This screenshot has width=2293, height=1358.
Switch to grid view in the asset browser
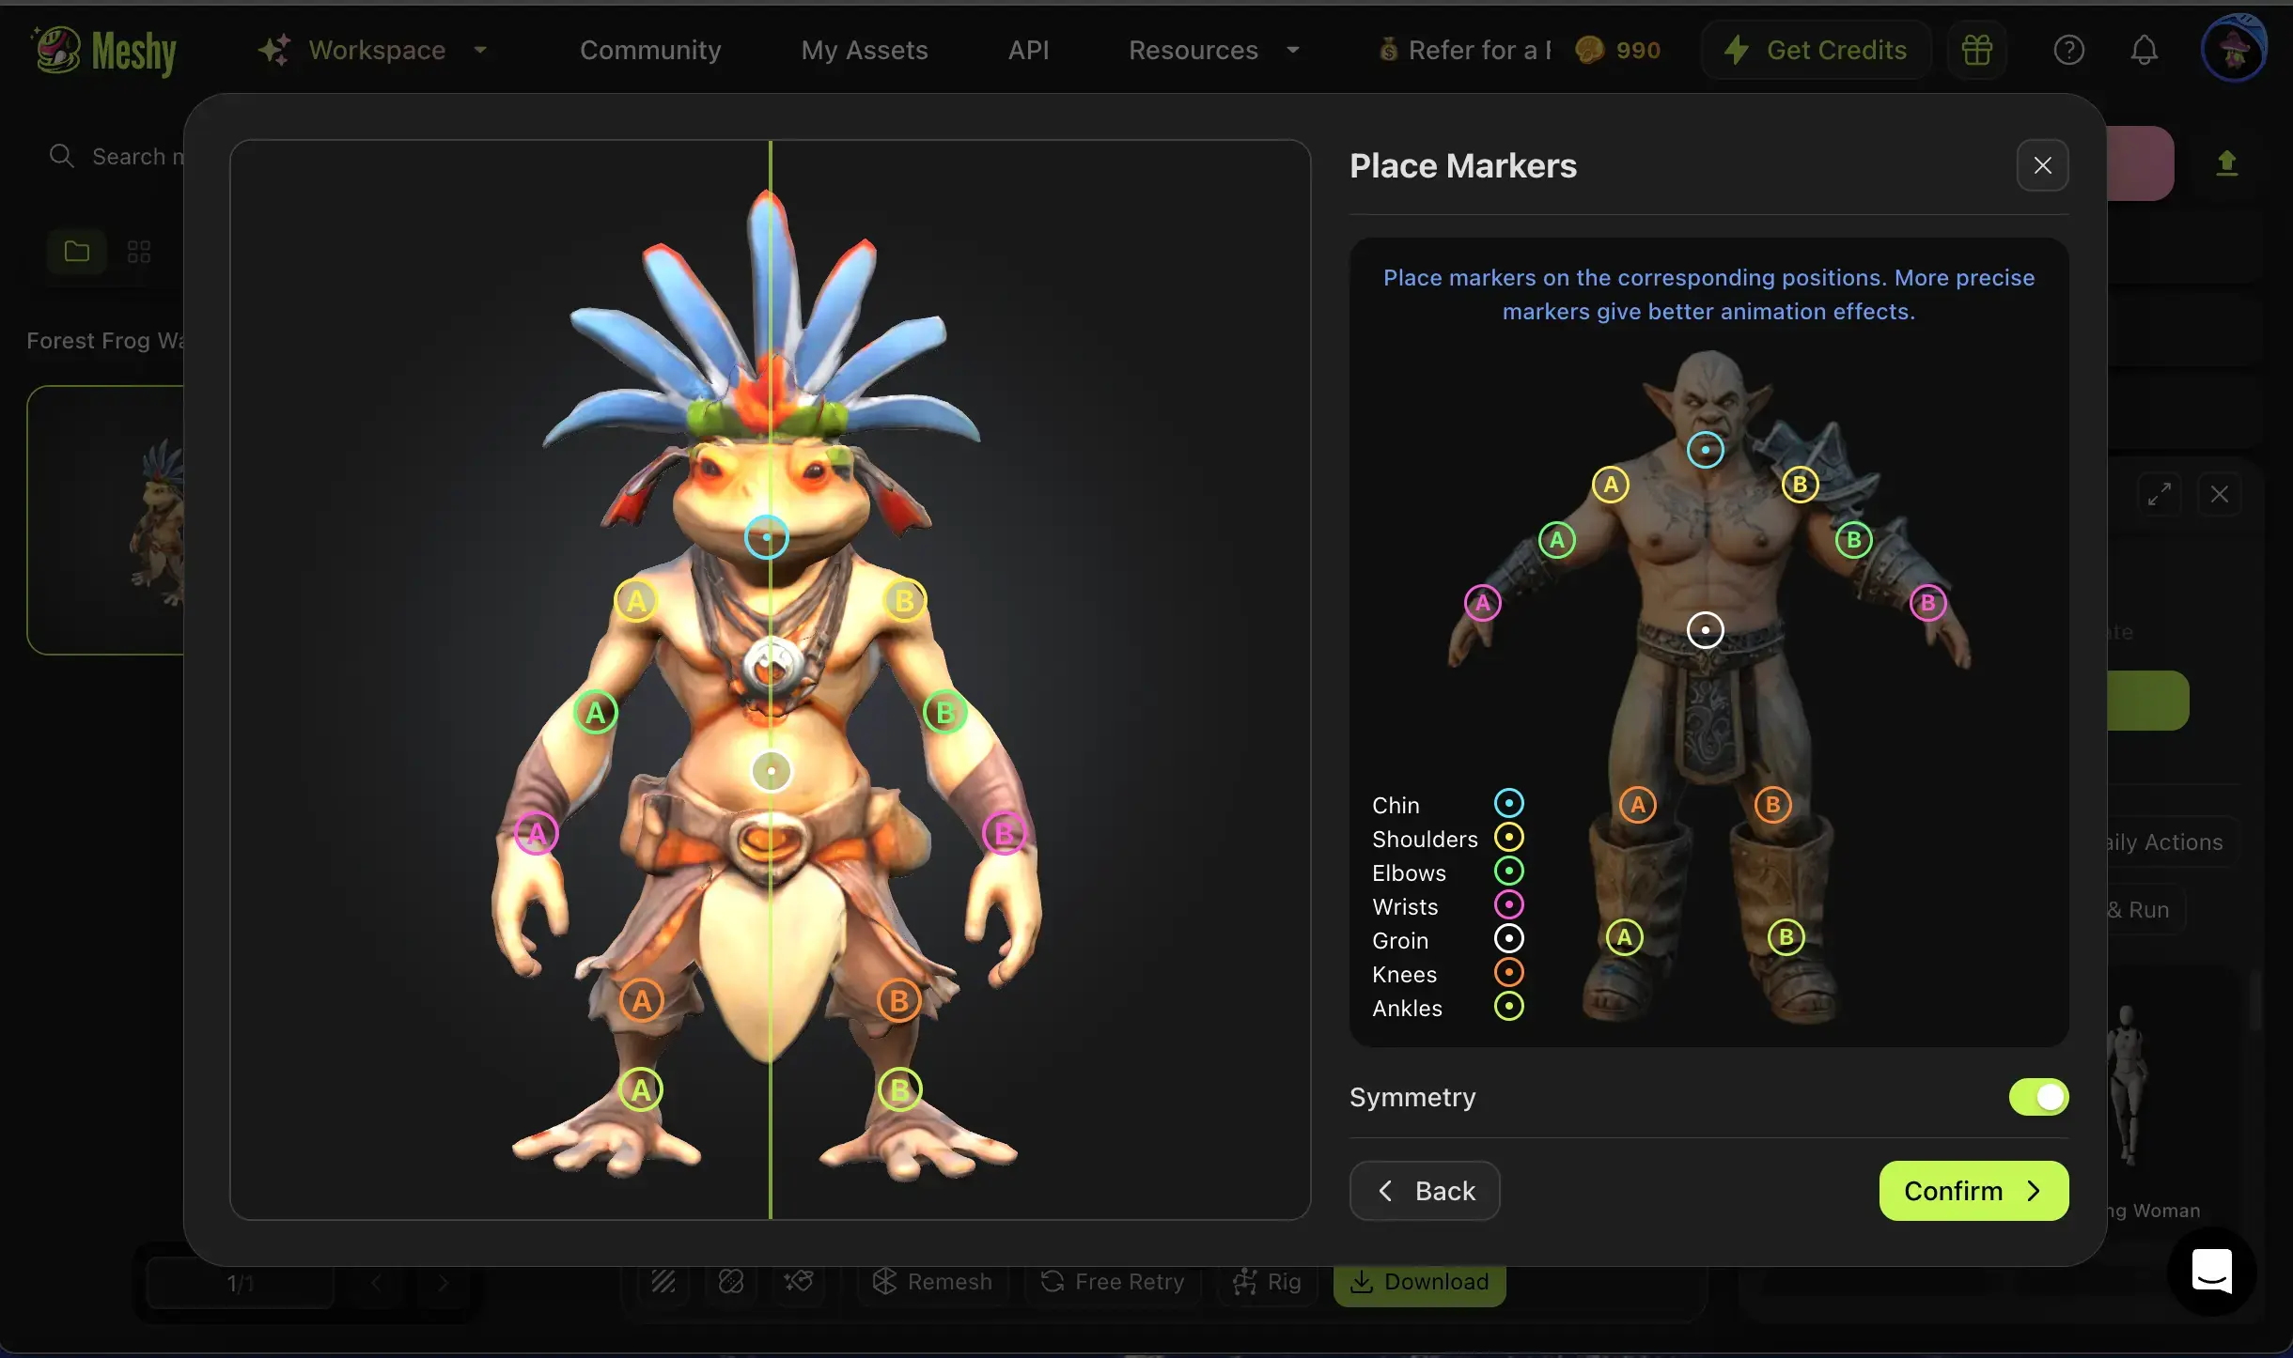point(139,251)
